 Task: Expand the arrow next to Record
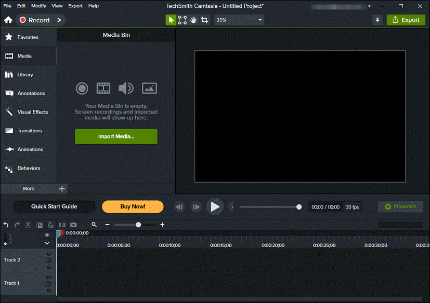tap(59, 20)
